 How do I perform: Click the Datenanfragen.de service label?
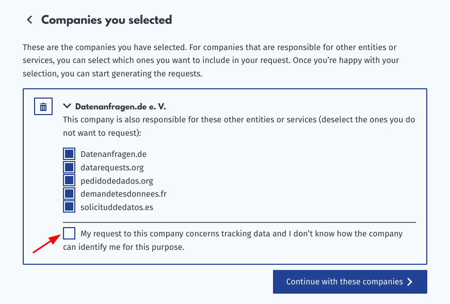click(110, 154)
